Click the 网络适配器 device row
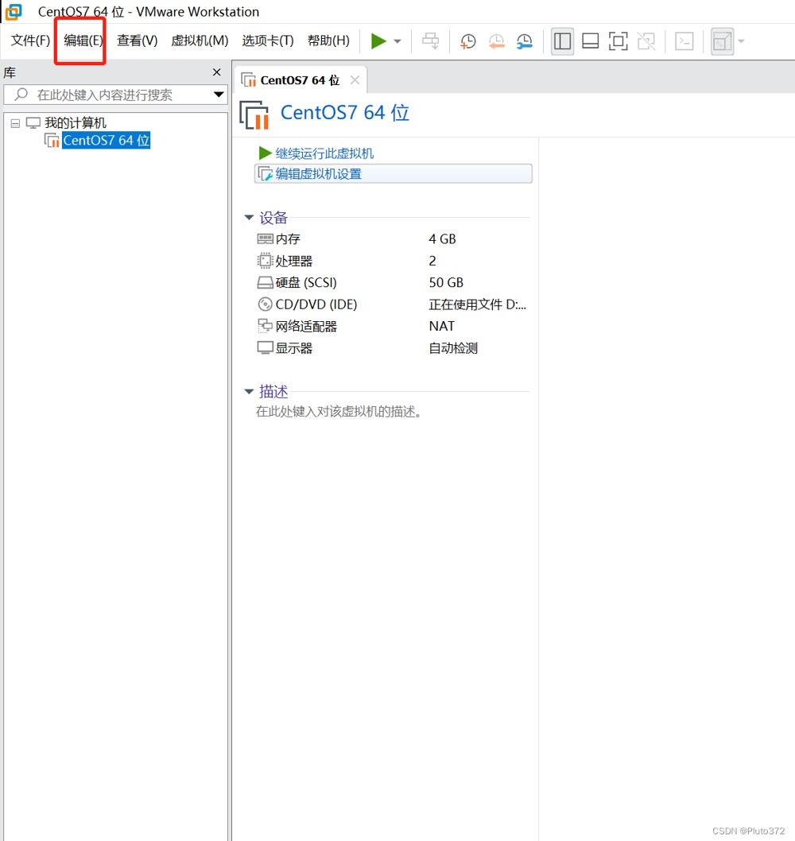795x841 pixels. tap(394, 326)
